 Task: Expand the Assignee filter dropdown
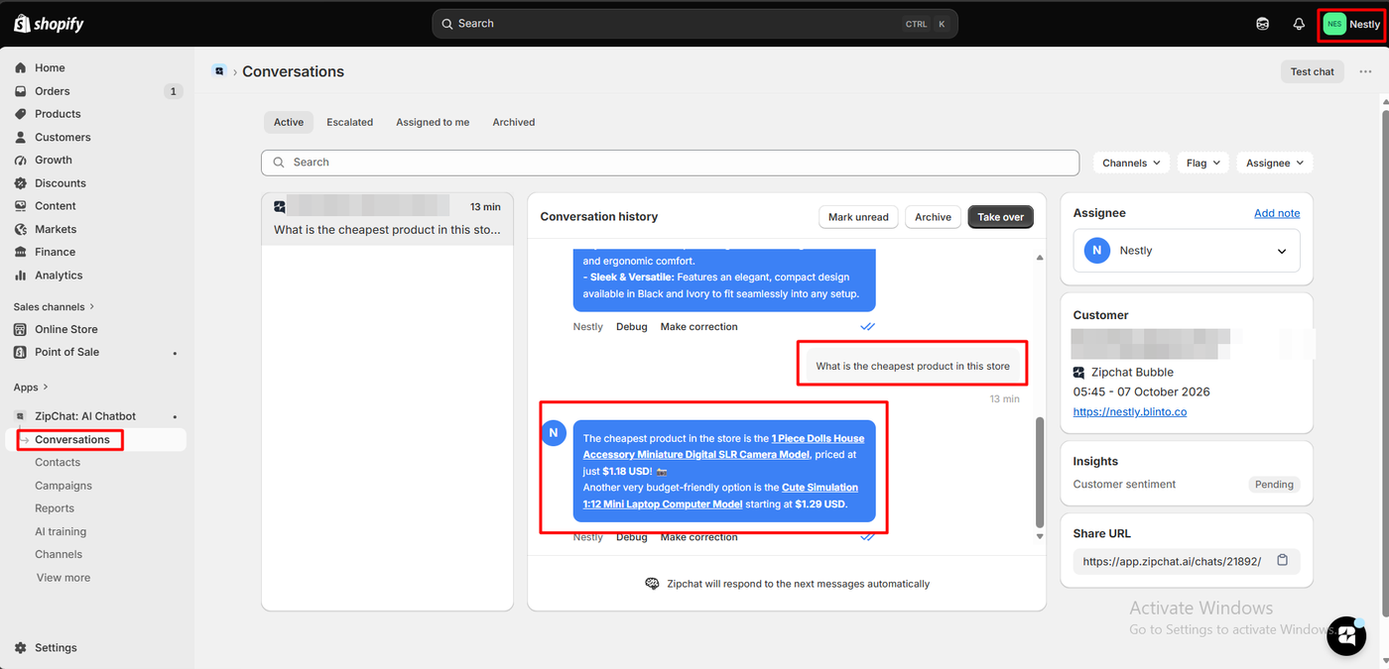point(1275,163)
